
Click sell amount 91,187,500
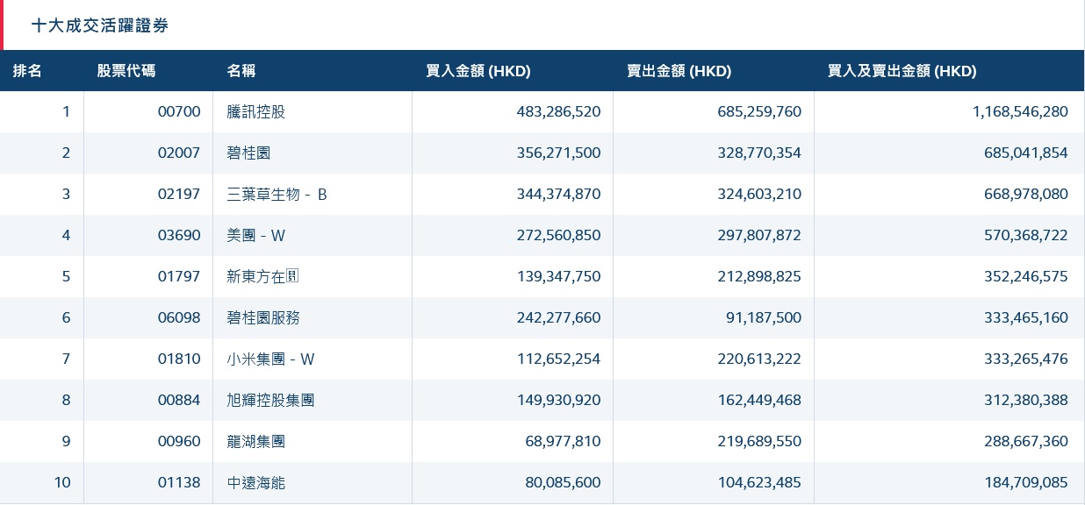(764, 318)
